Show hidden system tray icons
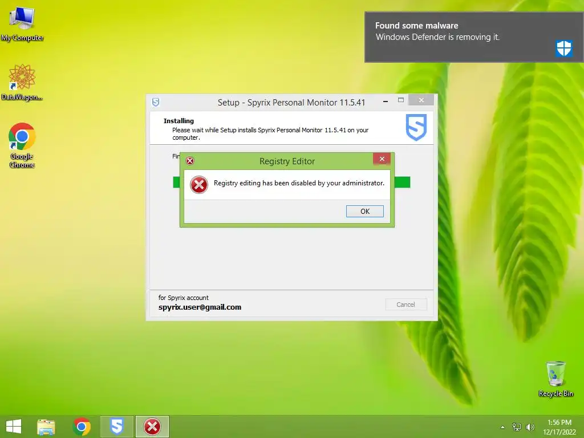584x438 pixels. coord(503,427)
